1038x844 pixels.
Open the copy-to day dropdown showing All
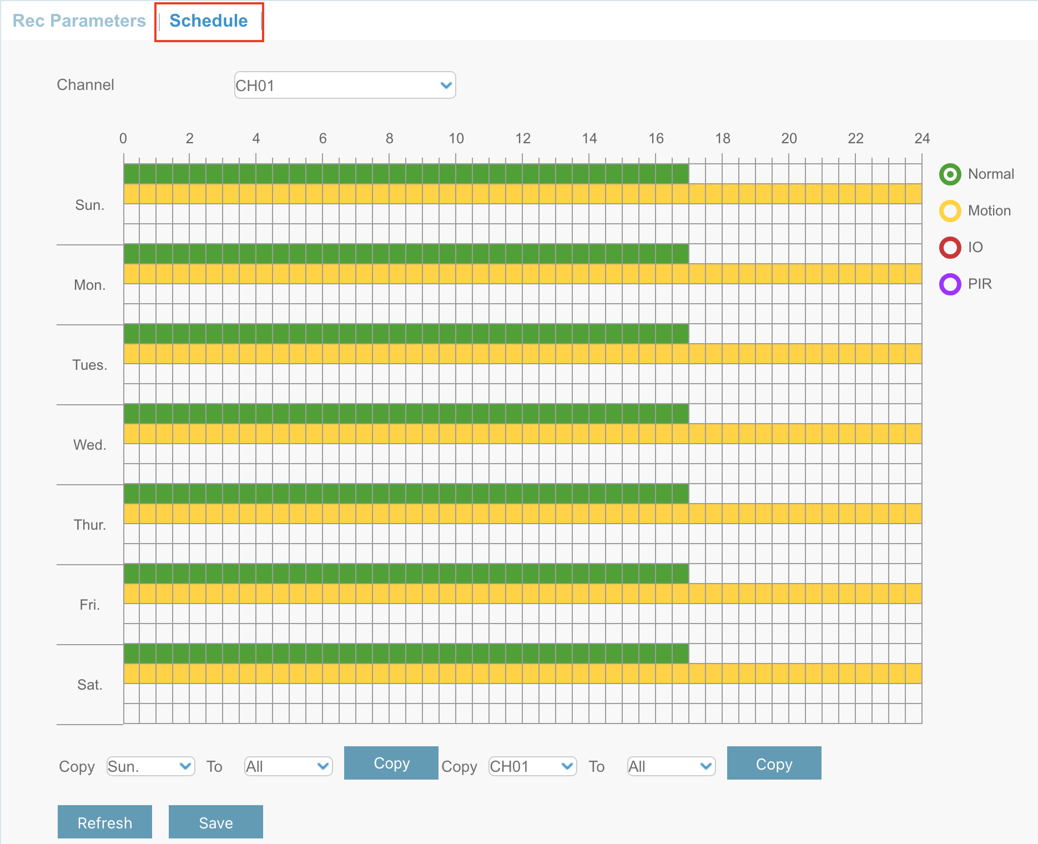(x=288, y=766)
